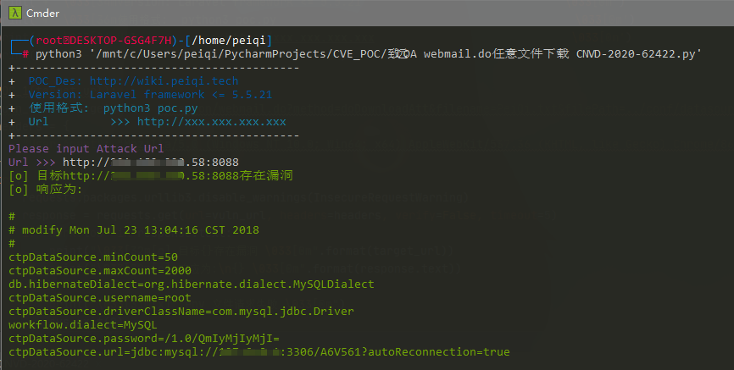734x370 pixels.
Task: Click the Please input Attack Url prompt
Action: pyautogui.click(x=86, y=148)
